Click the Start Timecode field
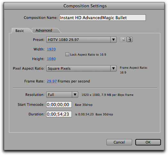Image resolution: width=168 pixels, height=155 pixels. [59, 105]
